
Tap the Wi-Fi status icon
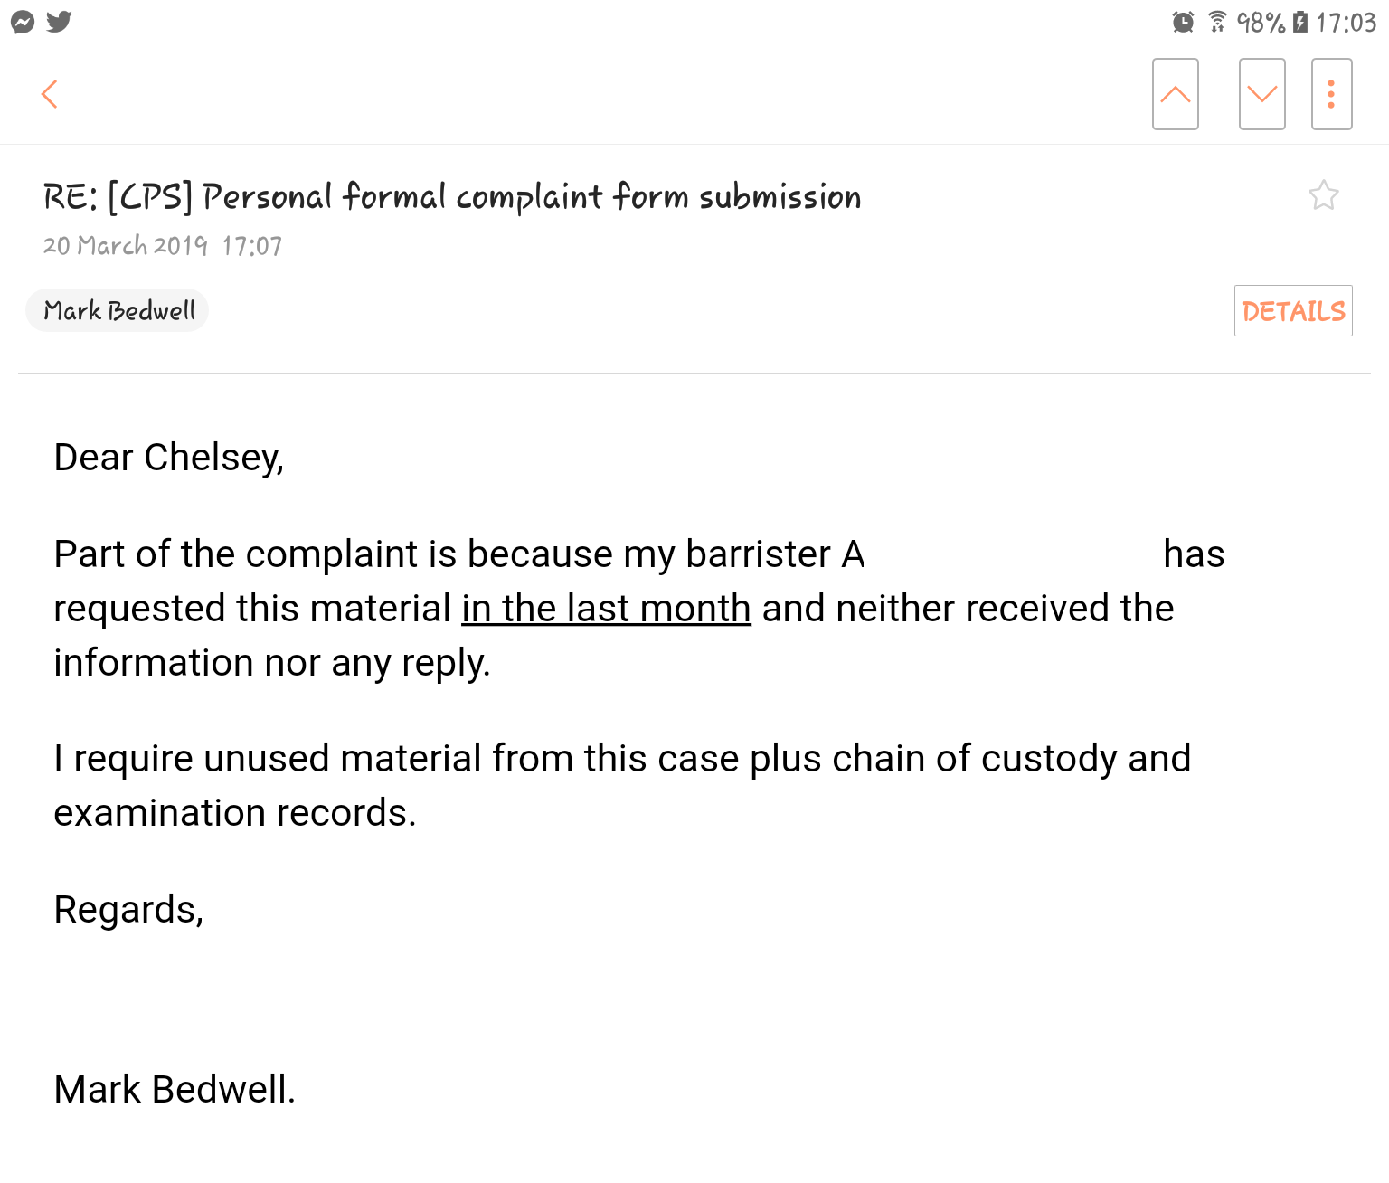(1218, 22)
